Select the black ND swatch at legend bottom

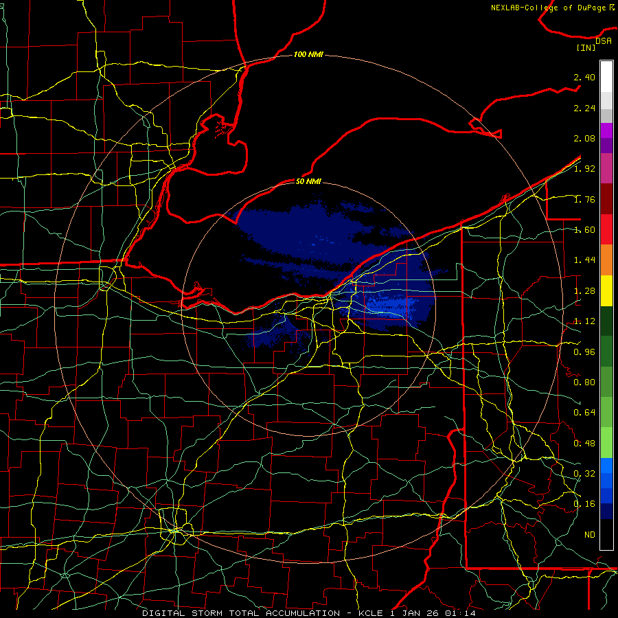[x=606, y=534]
